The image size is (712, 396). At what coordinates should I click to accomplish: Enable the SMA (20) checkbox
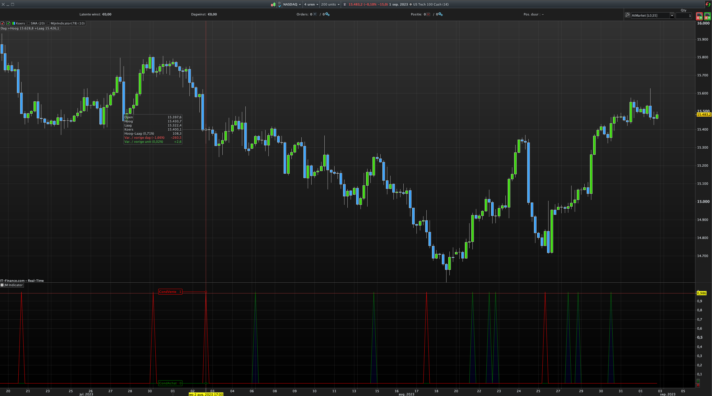pos(29,23)
